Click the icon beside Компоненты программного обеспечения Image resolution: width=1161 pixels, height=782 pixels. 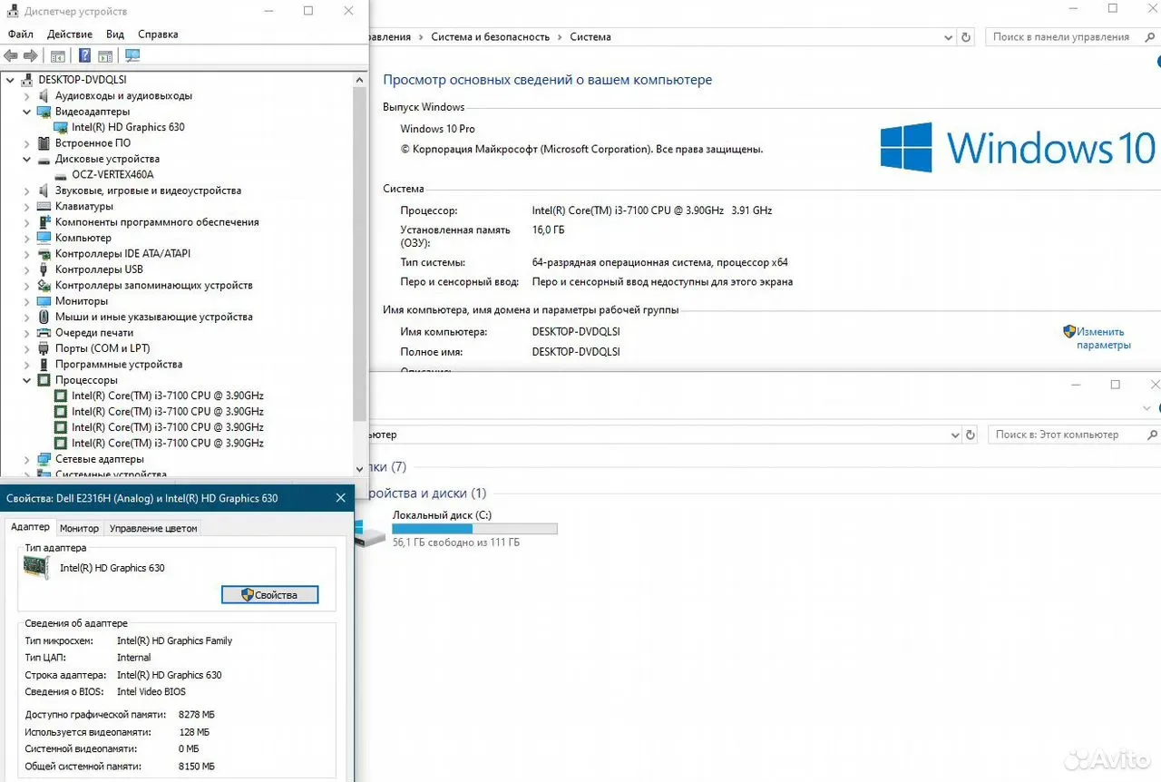(44, 222)
